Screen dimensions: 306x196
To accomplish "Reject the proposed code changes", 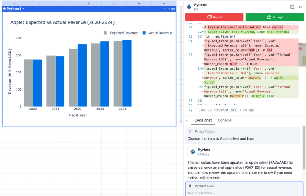I will 214,17.
